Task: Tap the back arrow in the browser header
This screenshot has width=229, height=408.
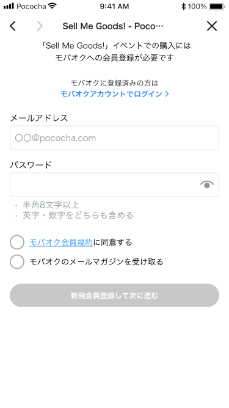Action: [13, 26]
